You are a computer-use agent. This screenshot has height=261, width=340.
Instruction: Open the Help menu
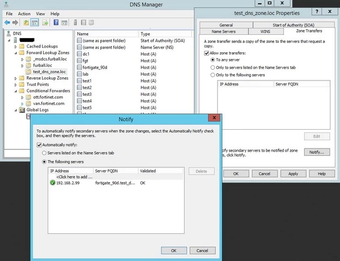pyautogui.click(x=55, y=14)
